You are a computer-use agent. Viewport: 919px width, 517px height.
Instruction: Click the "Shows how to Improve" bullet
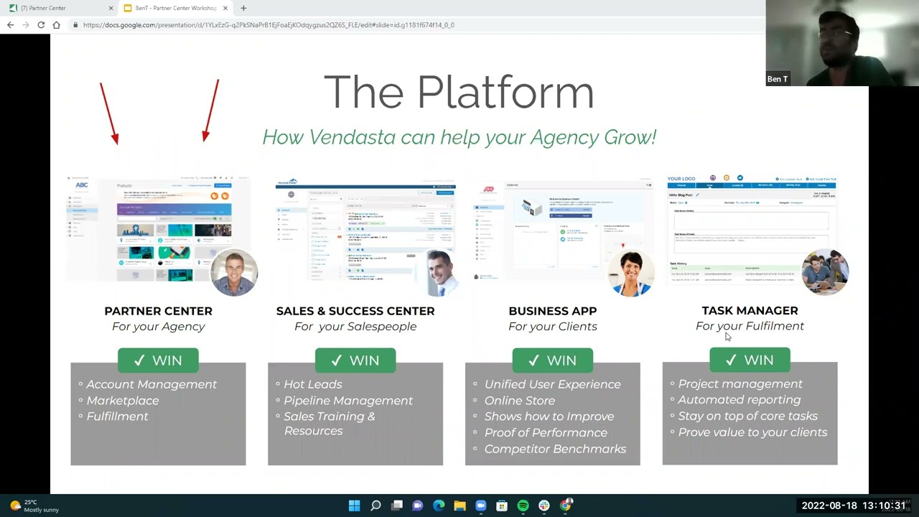tap(549, 416)
